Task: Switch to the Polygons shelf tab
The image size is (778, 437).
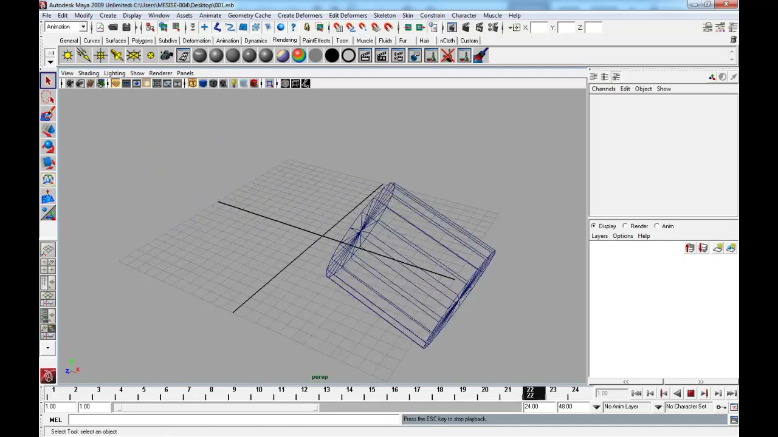Action: click(x=142, y=41)
